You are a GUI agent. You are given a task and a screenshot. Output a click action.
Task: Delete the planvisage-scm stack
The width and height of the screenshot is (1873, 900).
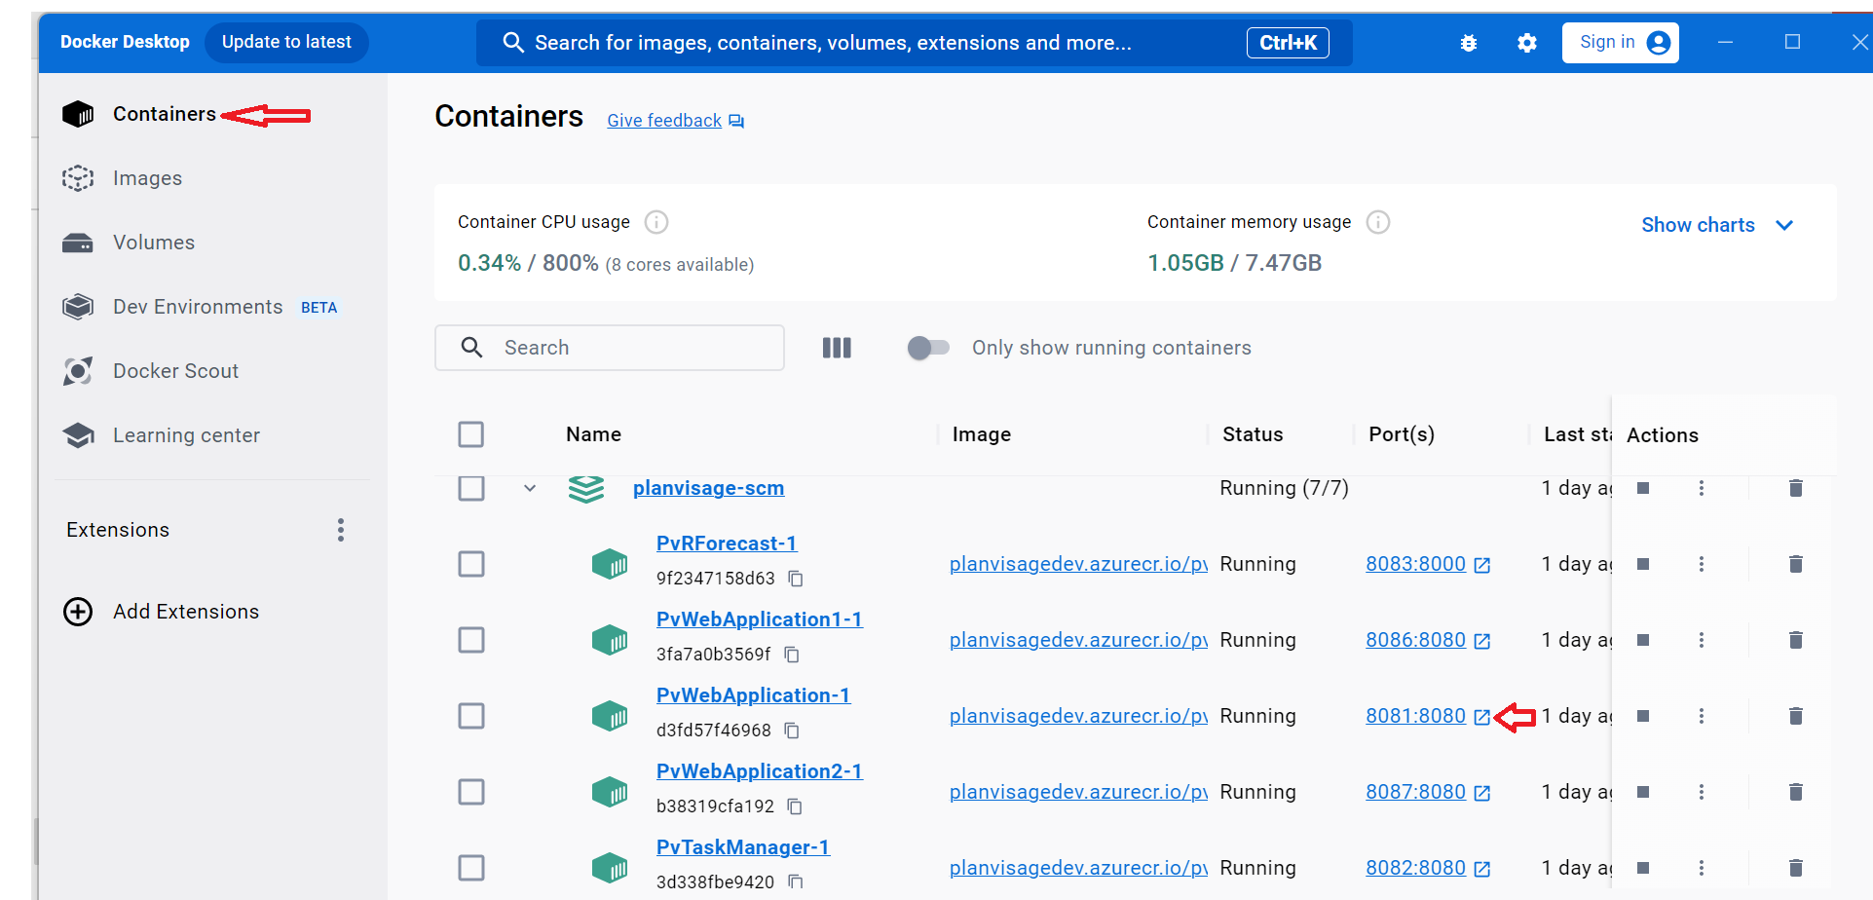click(1796, 488)
